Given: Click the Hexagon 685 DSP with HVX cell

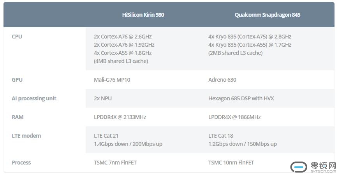Looking at the screenshot, I should coord(241,98).
